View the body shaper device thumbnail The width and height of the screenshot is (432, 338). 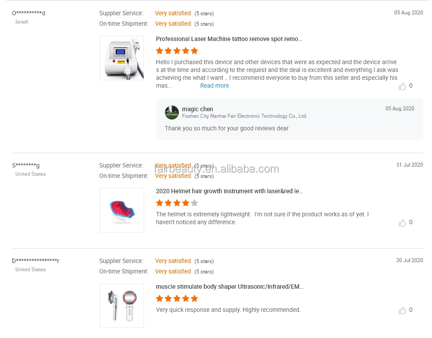pos(122,306)
